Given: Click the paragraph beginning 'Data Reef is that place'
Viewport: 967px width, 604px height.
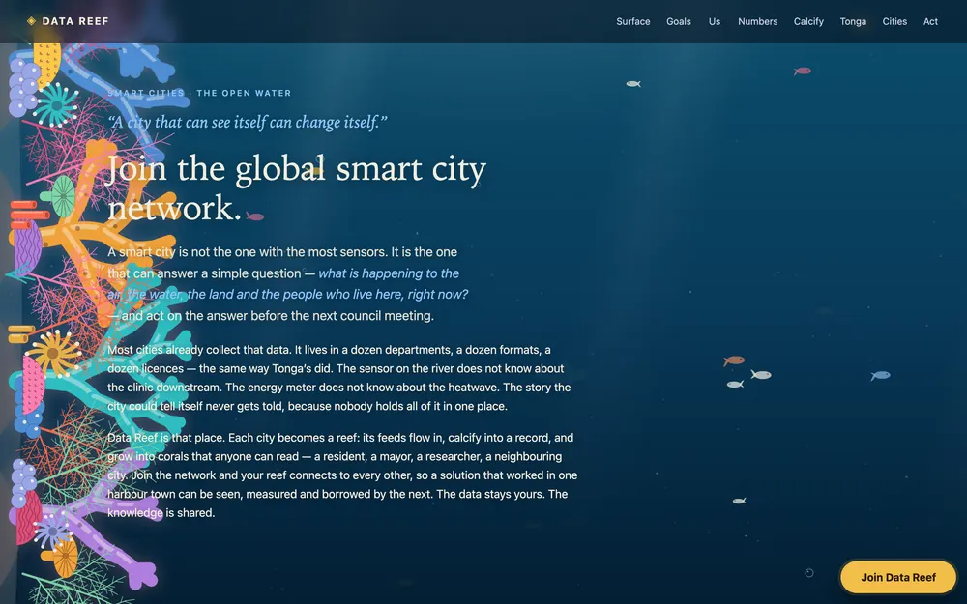Looking at the screenshot, I should click(342, 475).
